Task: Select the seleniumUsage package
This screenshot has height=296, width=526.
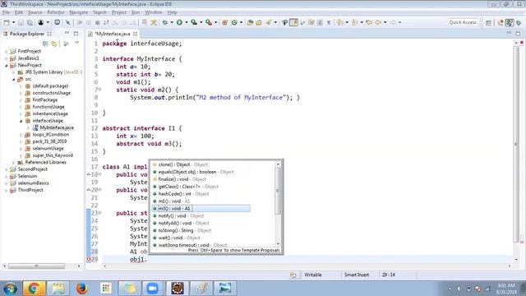Action: click(x=48, y=148)
